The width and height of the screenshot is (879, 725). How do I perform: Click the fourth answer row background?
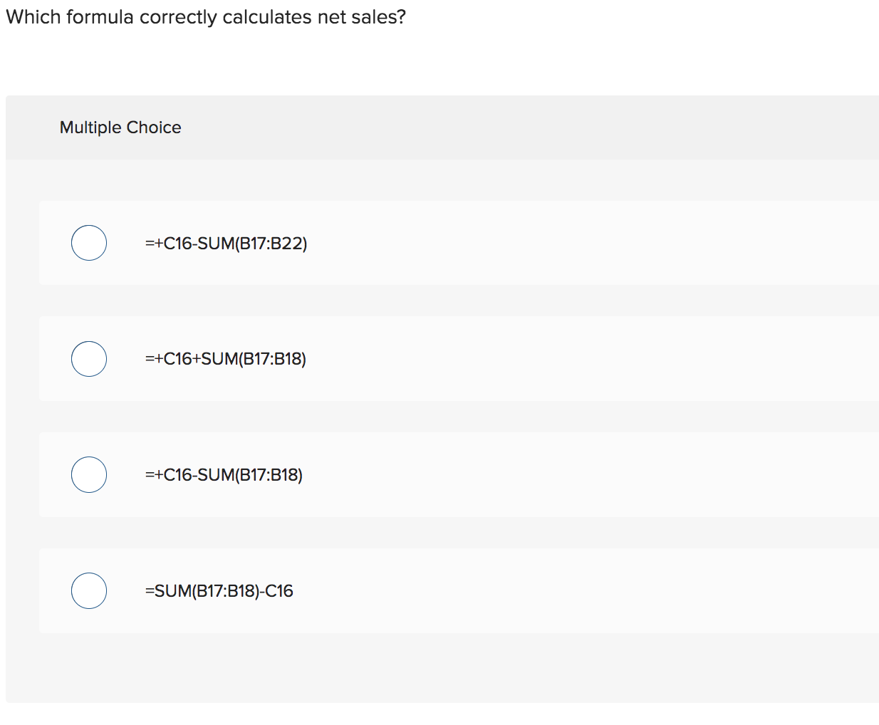pos(499,590)
